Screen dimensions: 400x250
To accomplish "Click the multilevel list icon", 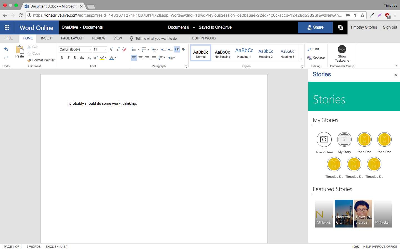I will [154, 49].
